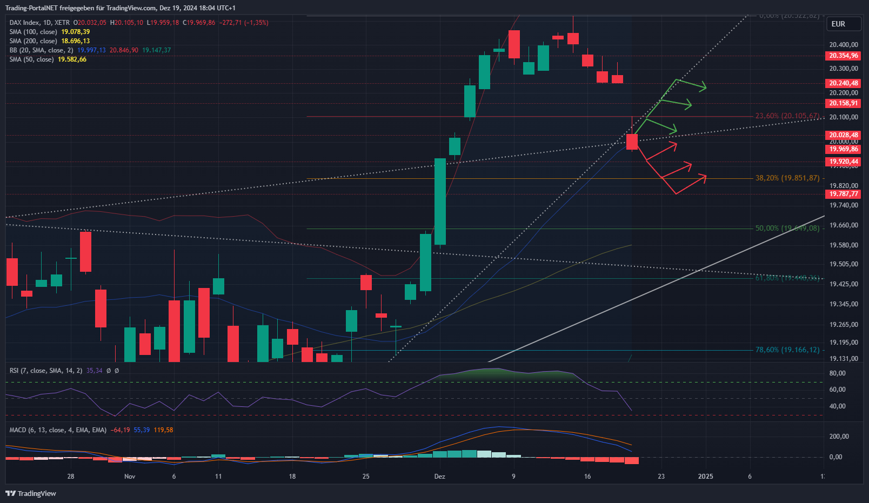
Task: Click the 2025 label on the time axis
Action: click(705, 477)
